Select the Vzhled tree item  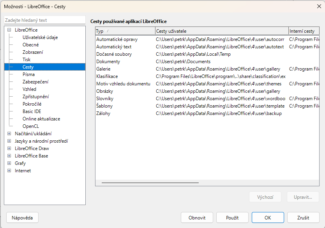point(30,89)
